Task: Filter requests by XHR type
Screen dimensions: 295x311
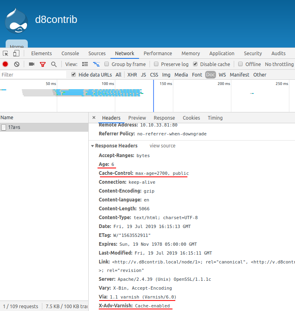Action: (132, 75)
